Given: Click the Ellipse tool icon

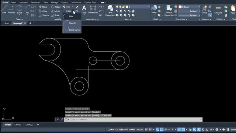Looking at the screenshot, I should pyautogui.click(x=32, y=11).
